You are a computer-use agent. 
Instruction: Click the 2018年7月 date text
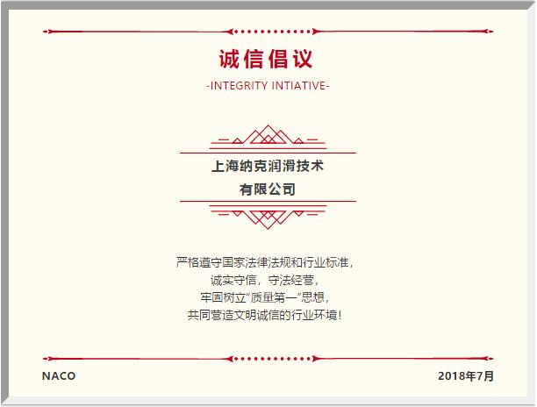pos(466,376)
